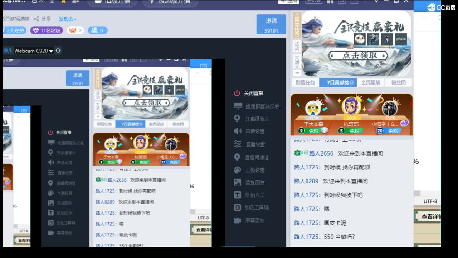Select 隐藏屏幕选区框 monitor icon in main menu
This screenshot has height=258, width=458.
click(238, 106)
